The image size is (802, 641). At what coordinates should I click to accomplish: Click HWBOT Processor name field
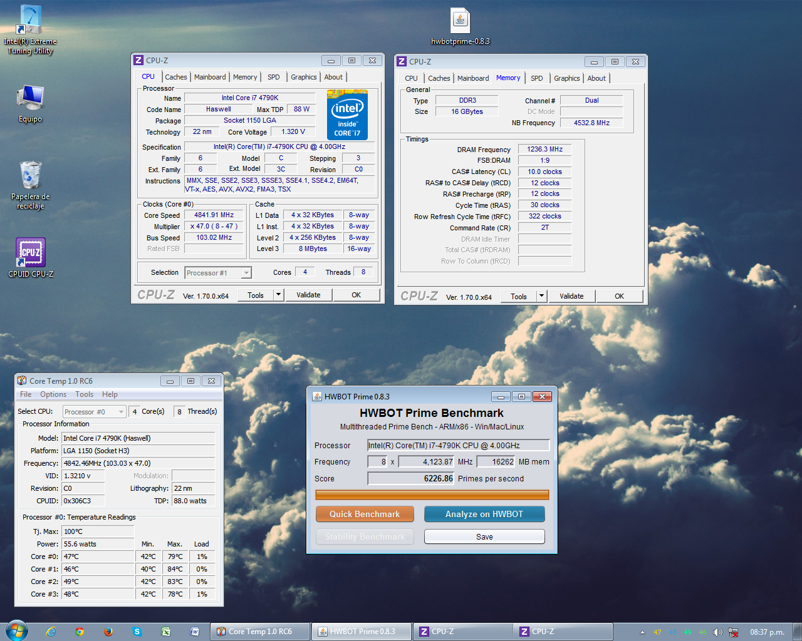pyautogui.click(x=458, y=445)
